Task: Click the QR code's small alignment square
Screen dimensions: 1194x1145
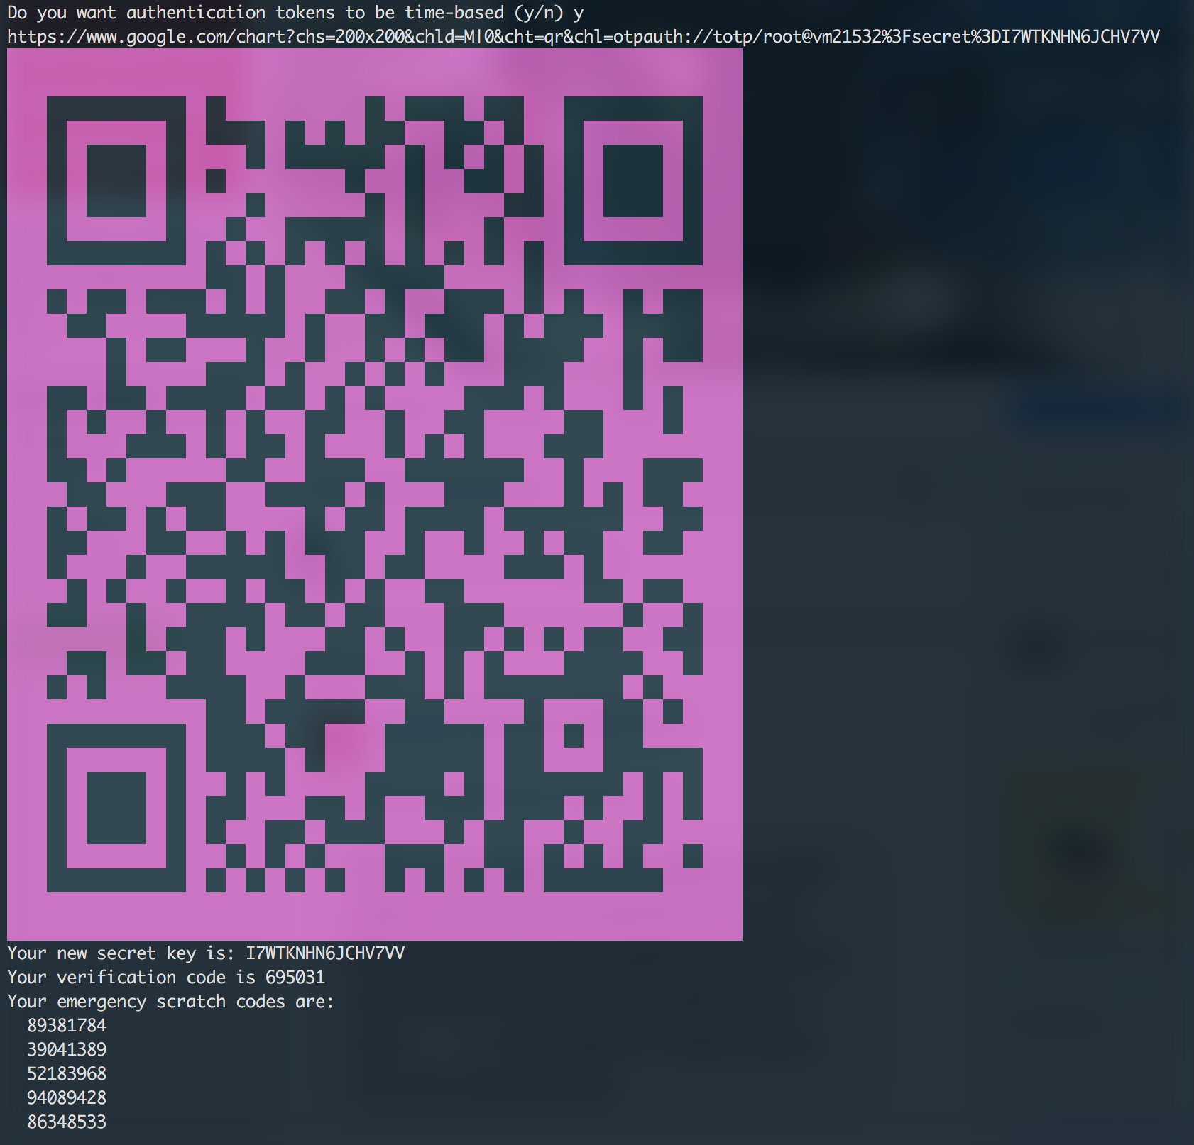Action: [x=573, y=735]
